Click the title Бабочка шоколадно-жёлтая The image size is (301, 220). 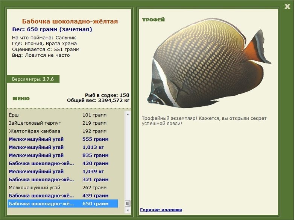[x=70, y=21]
